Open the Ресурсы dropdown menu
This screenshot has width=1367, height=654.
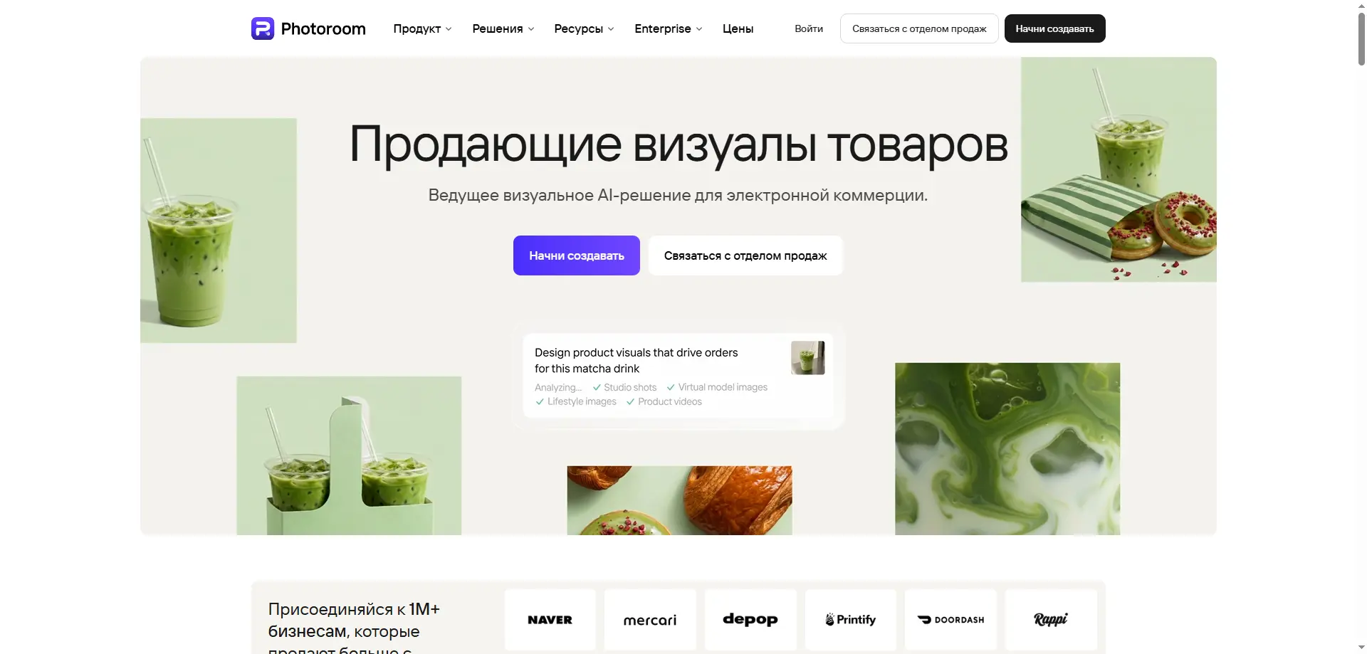(x=584, y=28)
